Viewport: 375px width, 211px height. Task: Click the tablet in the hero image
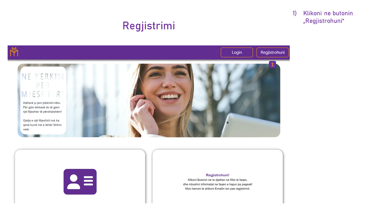click(250, 125)
